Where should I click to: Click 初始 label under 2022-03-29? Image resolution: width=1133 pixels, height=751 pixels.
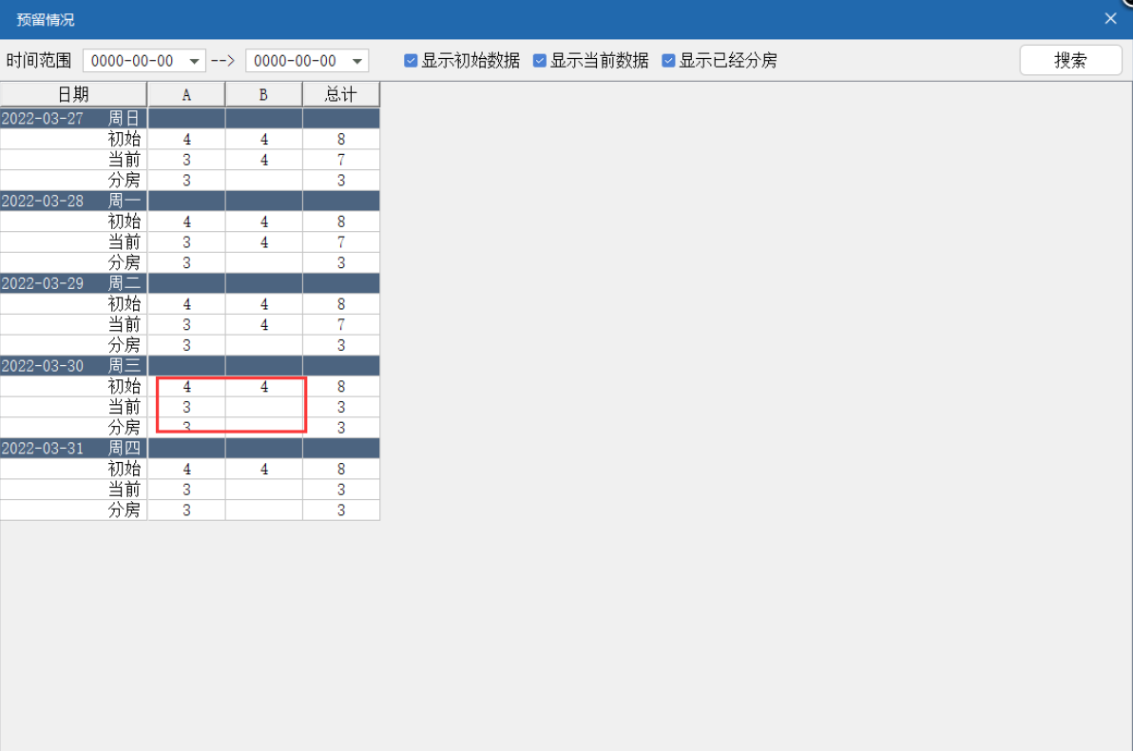coord(125,303)
